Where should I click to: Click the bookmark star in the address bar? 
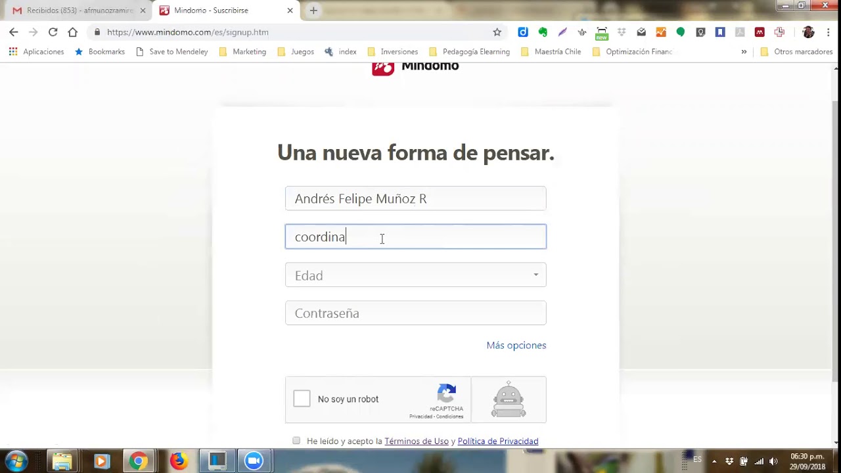click(497, 32)
